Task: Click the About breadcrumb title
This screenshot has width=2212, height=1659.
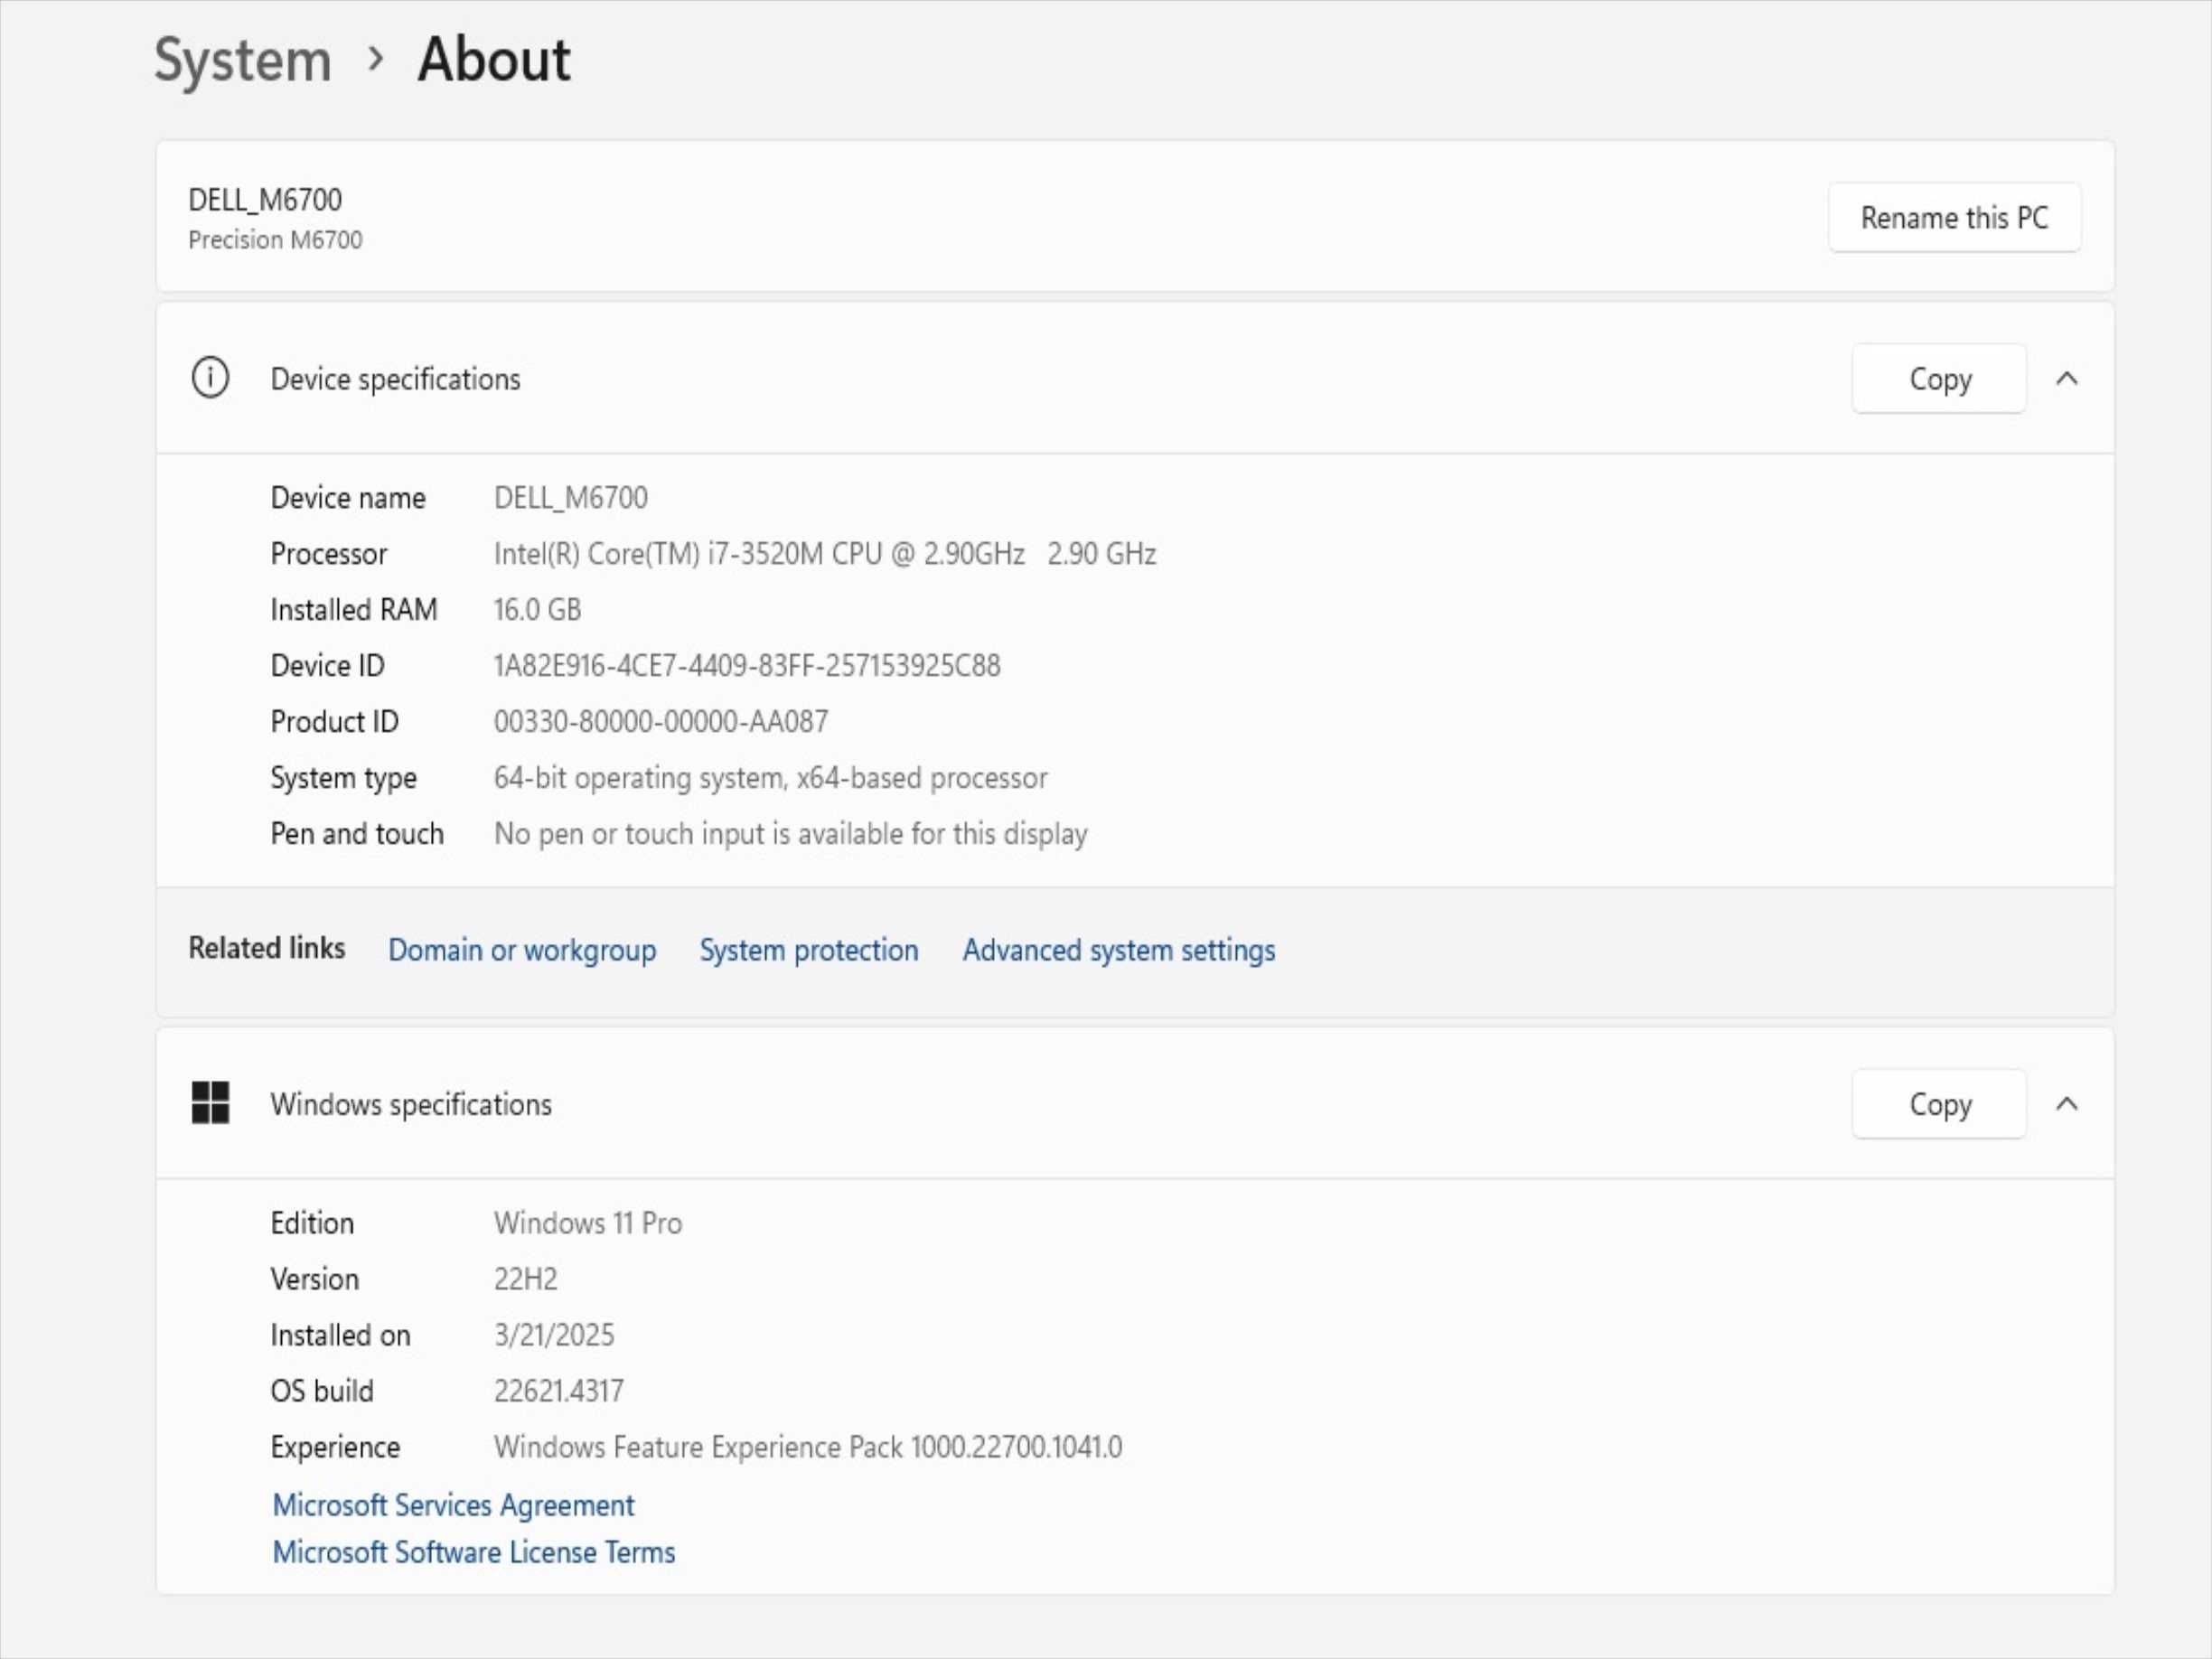Action: click(494, 59)
